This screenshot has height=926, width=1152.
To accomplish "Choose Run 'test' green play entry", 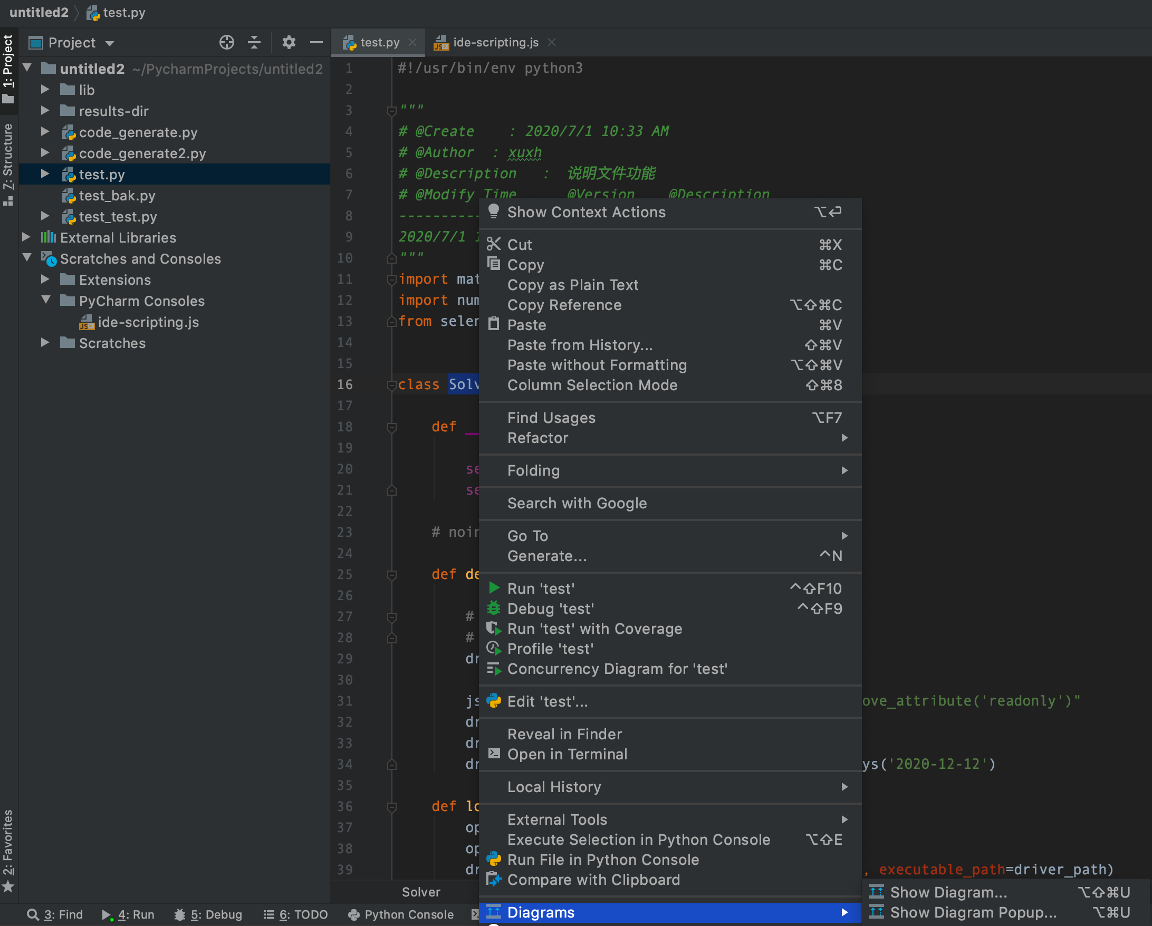I will [x=670, y=589].
